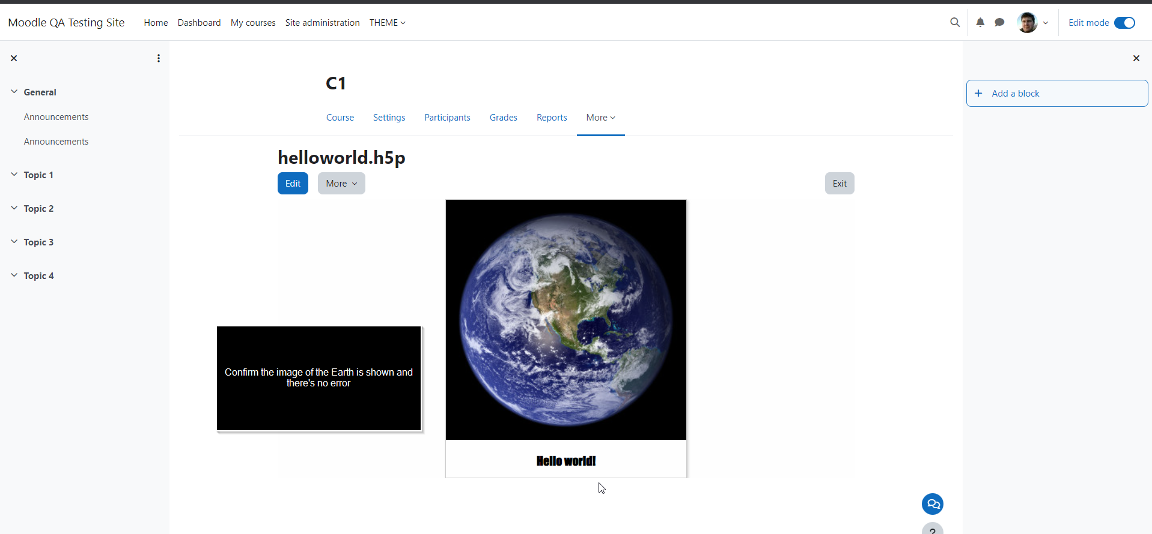
Task: Click the C1 course title
Action: coord(336,83)
